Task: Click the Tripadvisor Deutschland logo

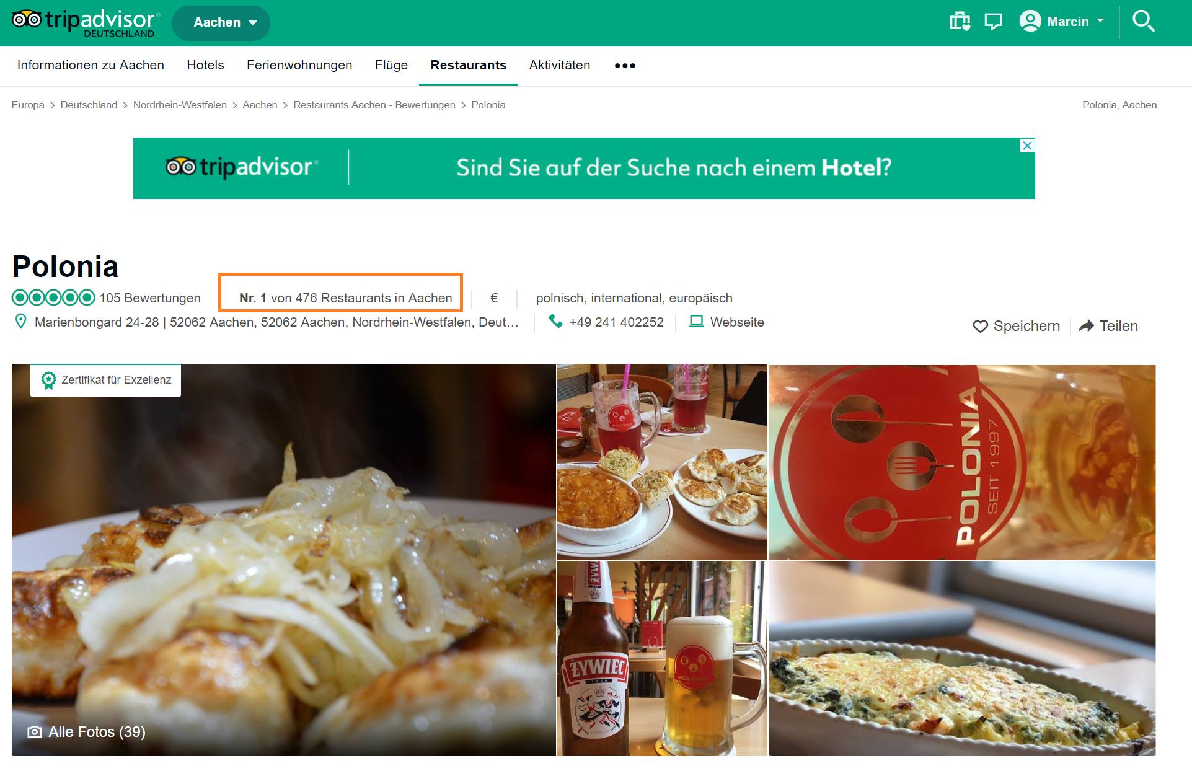Action: pyautogui.click(x=86, y=24)
